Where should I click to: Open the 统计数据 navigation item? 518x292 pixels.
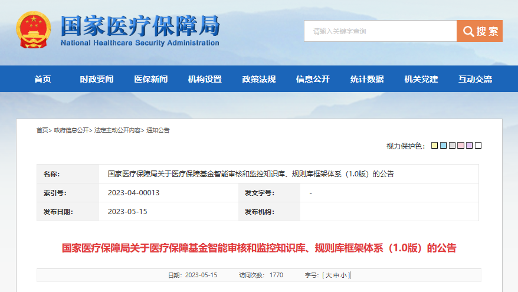pyautogui.click(x=367, y=79)
